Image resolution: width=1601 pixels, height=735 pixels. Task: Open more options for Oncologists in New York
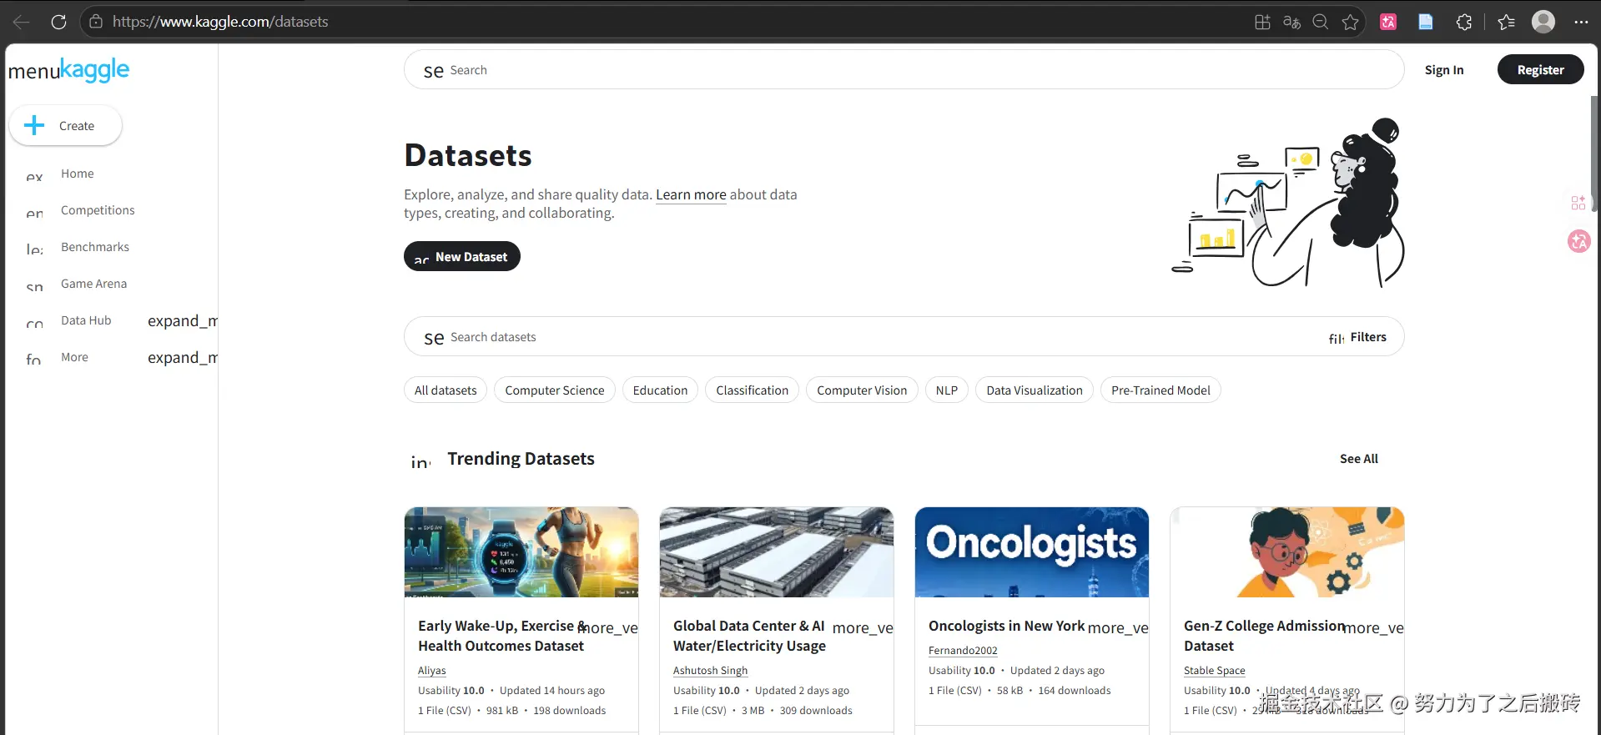(1118, 627)
